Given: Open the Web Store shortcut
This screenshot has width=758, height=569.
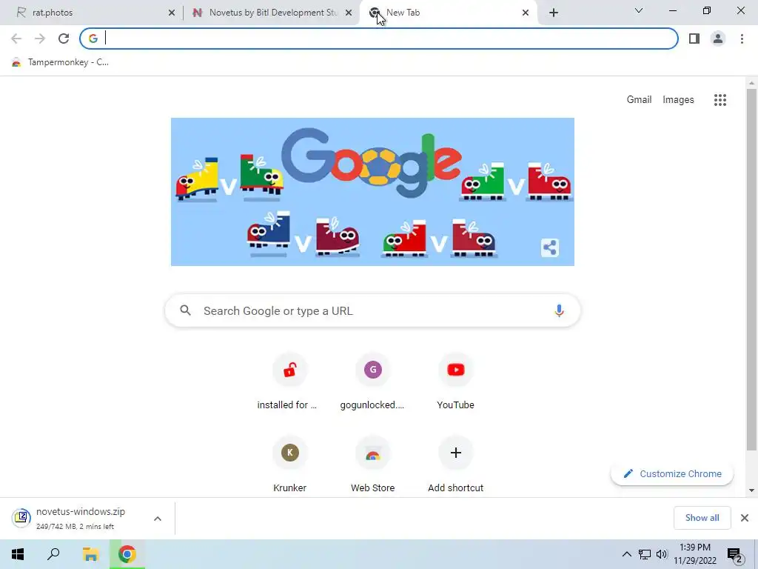Looking at the screenshot, I should coord(372,465).
